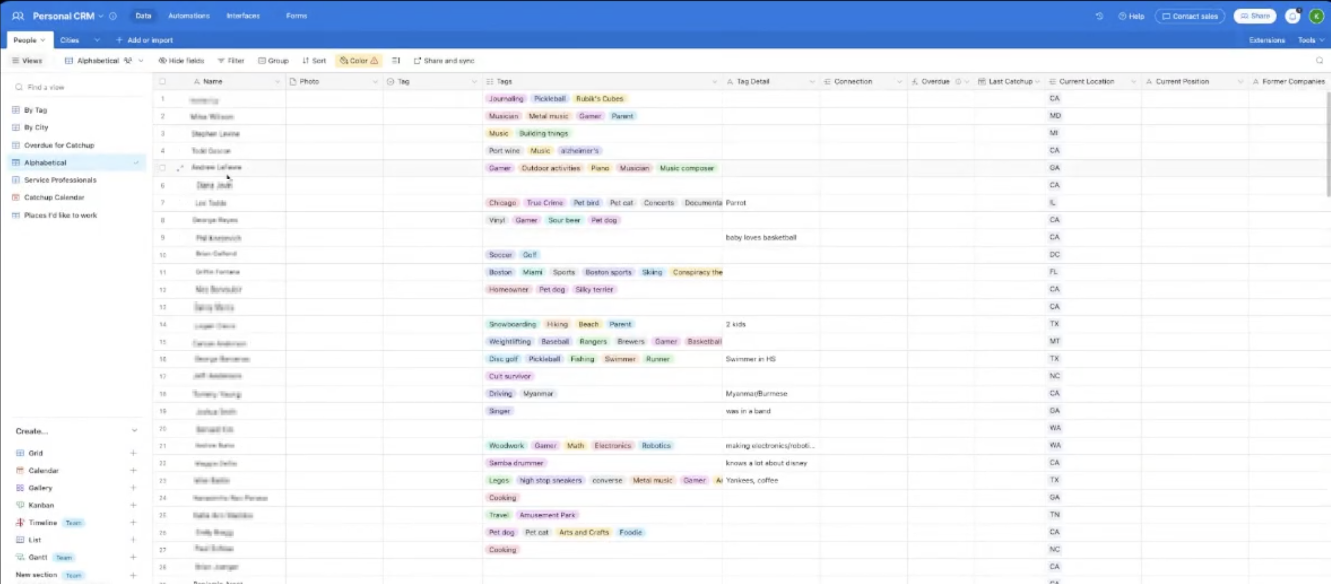Screen dimensions: 1331x584
Task: Click the search magnifier icon at right
Action: 1319,60
